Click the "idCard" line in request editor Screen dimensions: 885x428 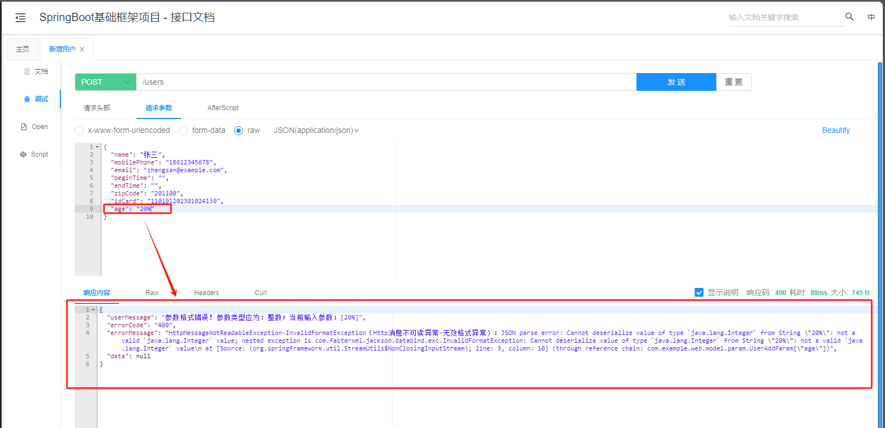coord(167,202)
